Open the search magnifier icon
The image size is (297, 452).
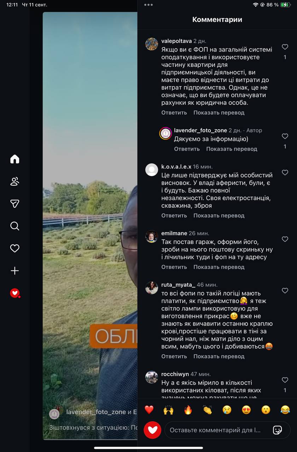tap(14, 226)
